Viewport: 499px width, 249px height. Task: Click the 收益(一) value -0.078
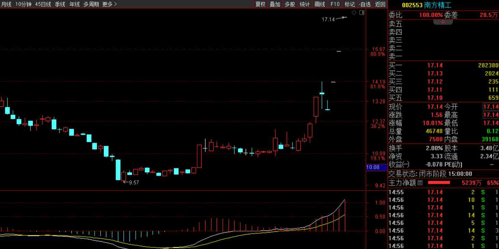coord(433,164)
